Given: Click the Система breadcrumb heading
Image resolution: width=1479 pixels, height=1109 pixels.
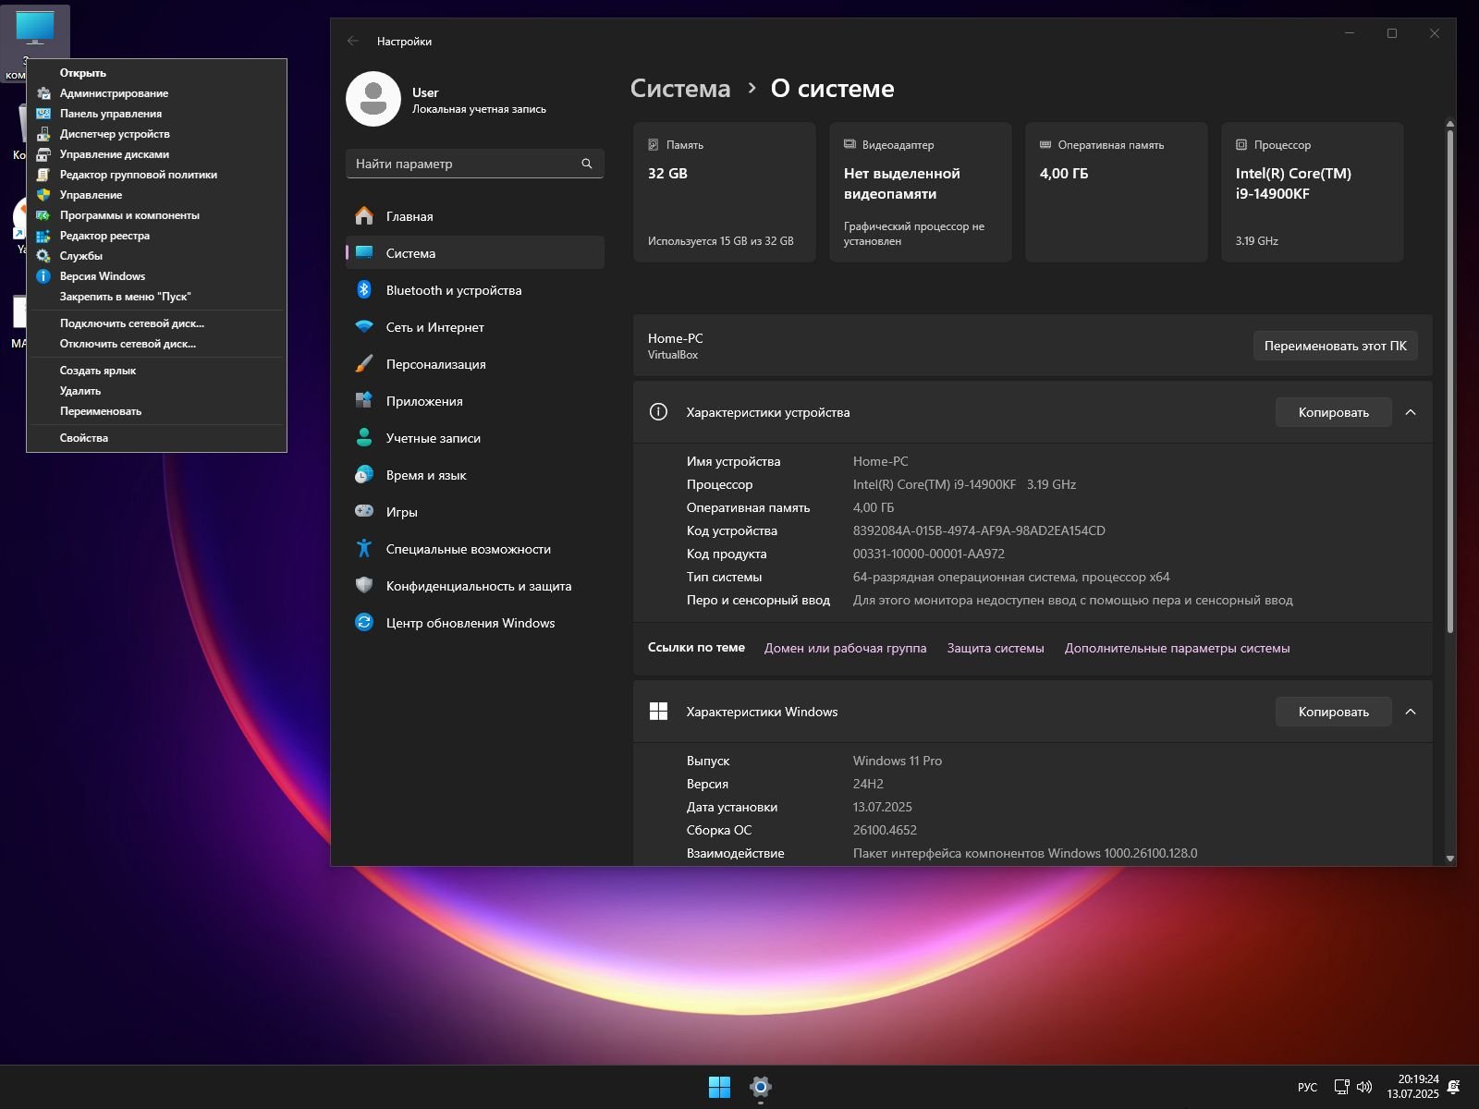Looking at the screenshot, I should pos(679,89).
